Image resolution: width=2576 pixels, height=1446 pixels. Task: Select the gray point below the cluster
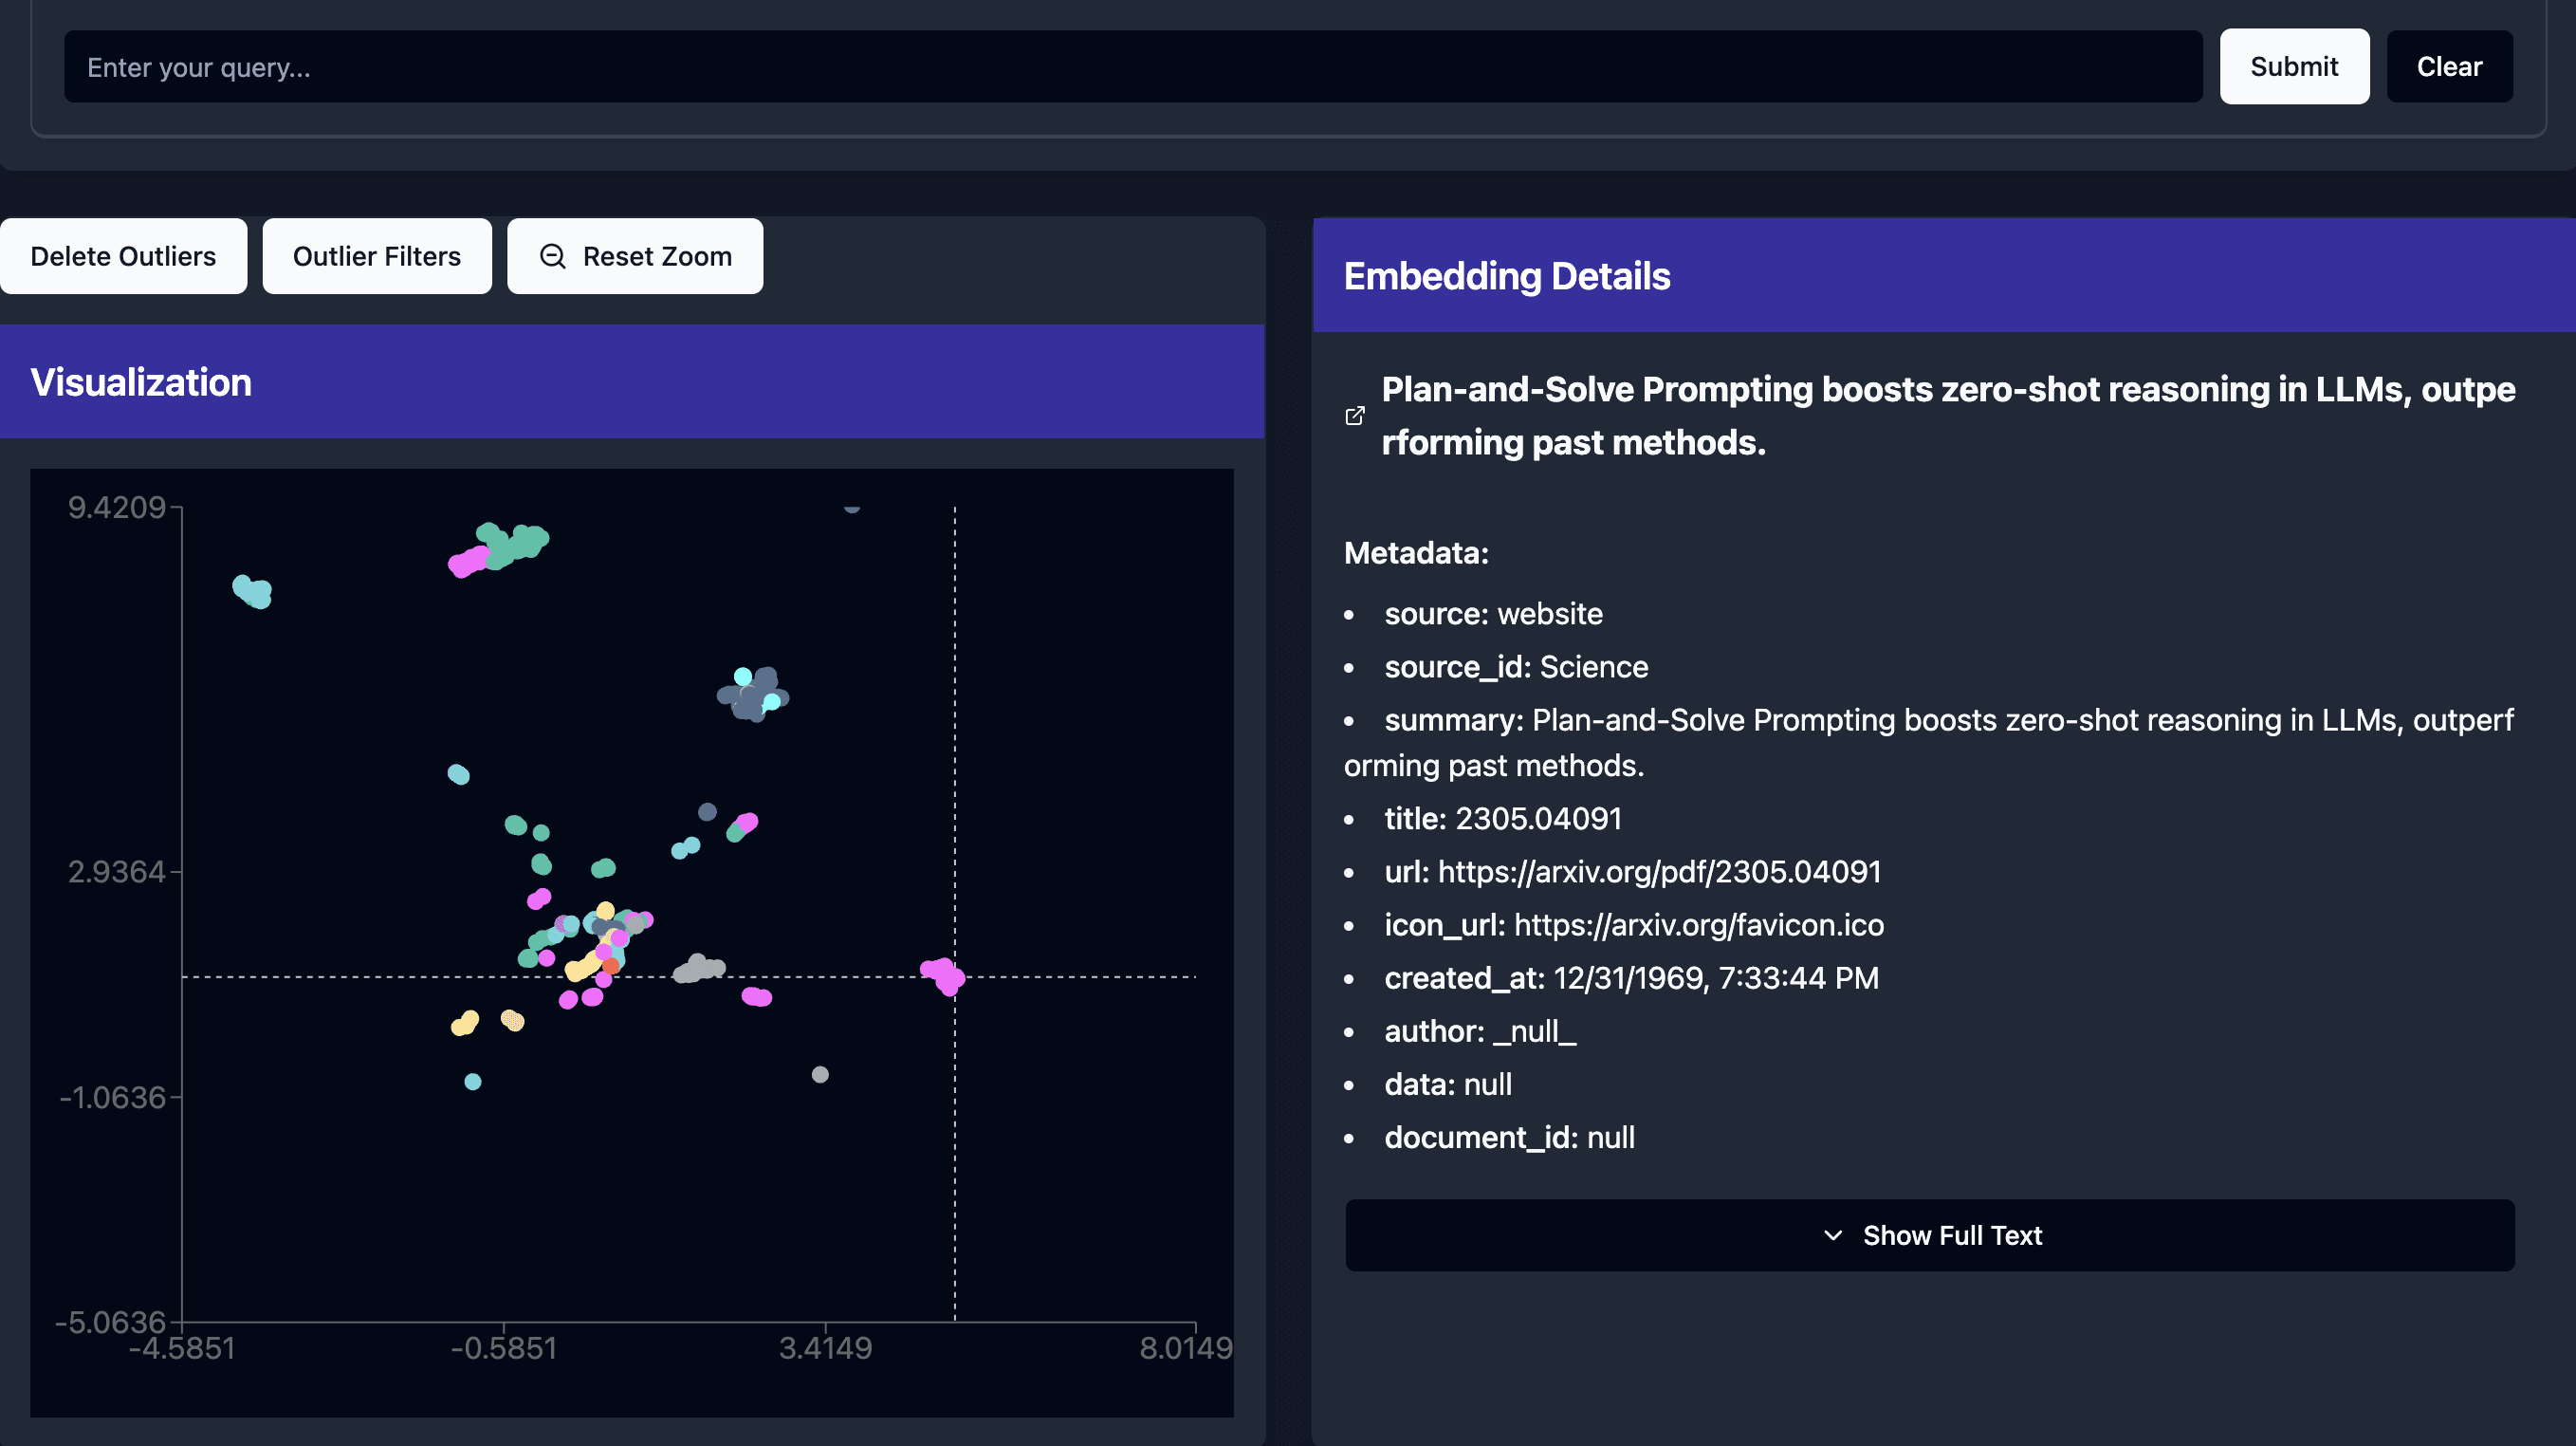click(820, 1074)
